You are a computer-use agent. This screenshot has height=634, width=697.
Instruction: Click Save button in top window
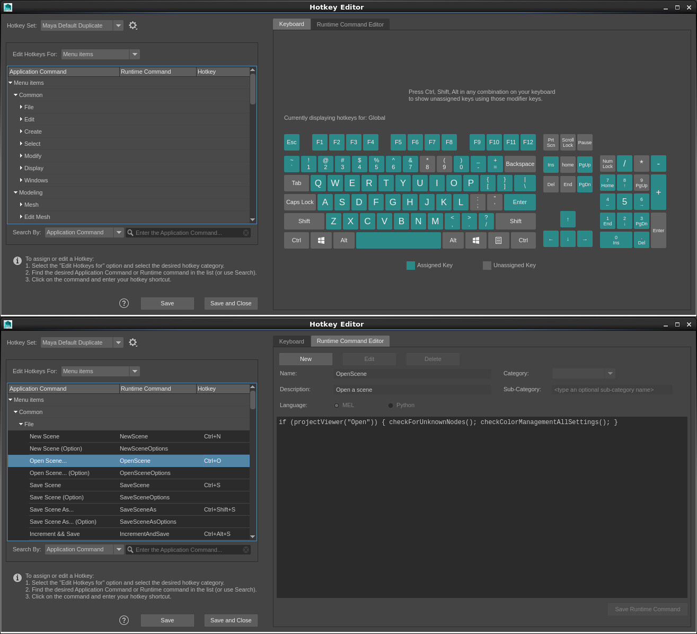pos(167,303)
